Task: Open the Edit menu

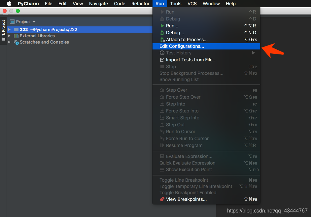Action: coord(62,4)
